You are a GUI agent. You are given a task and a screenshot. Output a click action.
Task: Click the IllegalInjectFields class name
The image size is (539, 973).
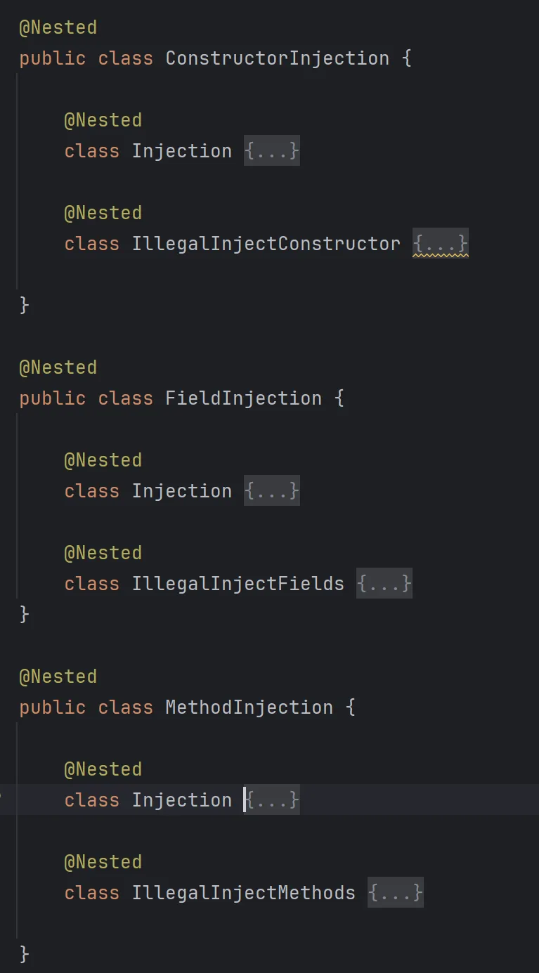pyautogui.click(x=238, y=584)
